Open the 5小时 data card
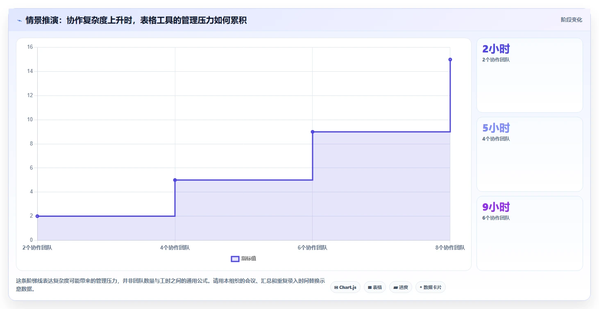 click(x=529, y=154)
